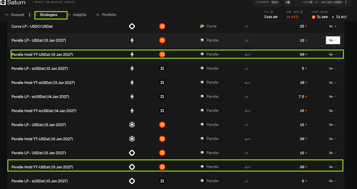
Task: Open the Deposit tab
Action: click(17, 15)
